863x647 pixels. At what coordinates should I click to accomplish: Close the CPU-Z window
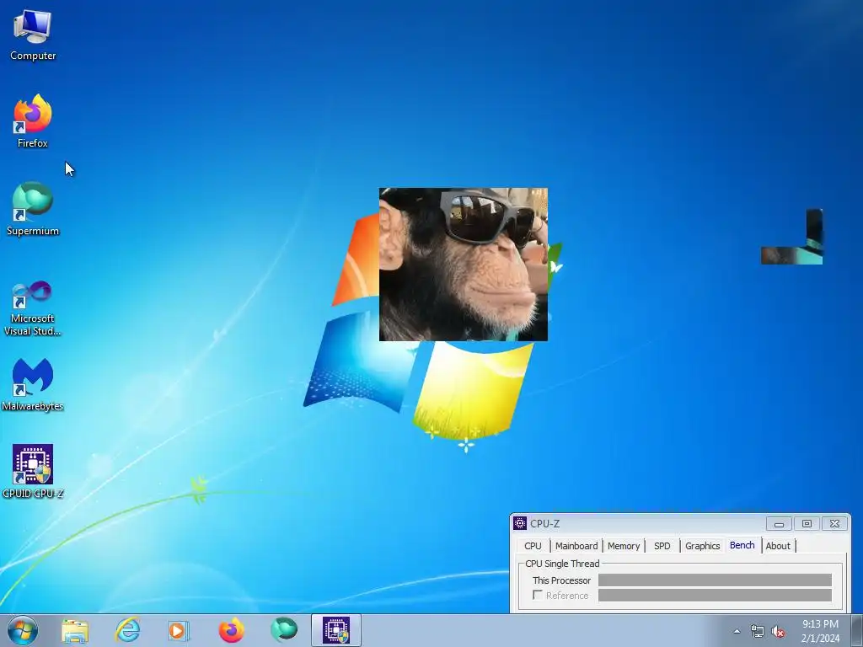[834, 524]
